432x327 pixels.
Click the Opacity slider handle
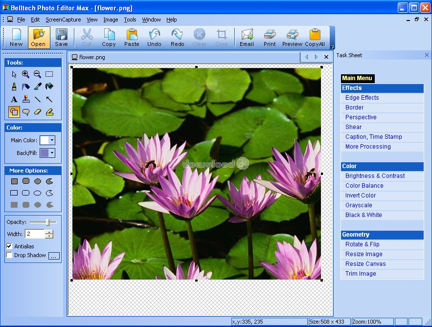(x=47, y=222)
